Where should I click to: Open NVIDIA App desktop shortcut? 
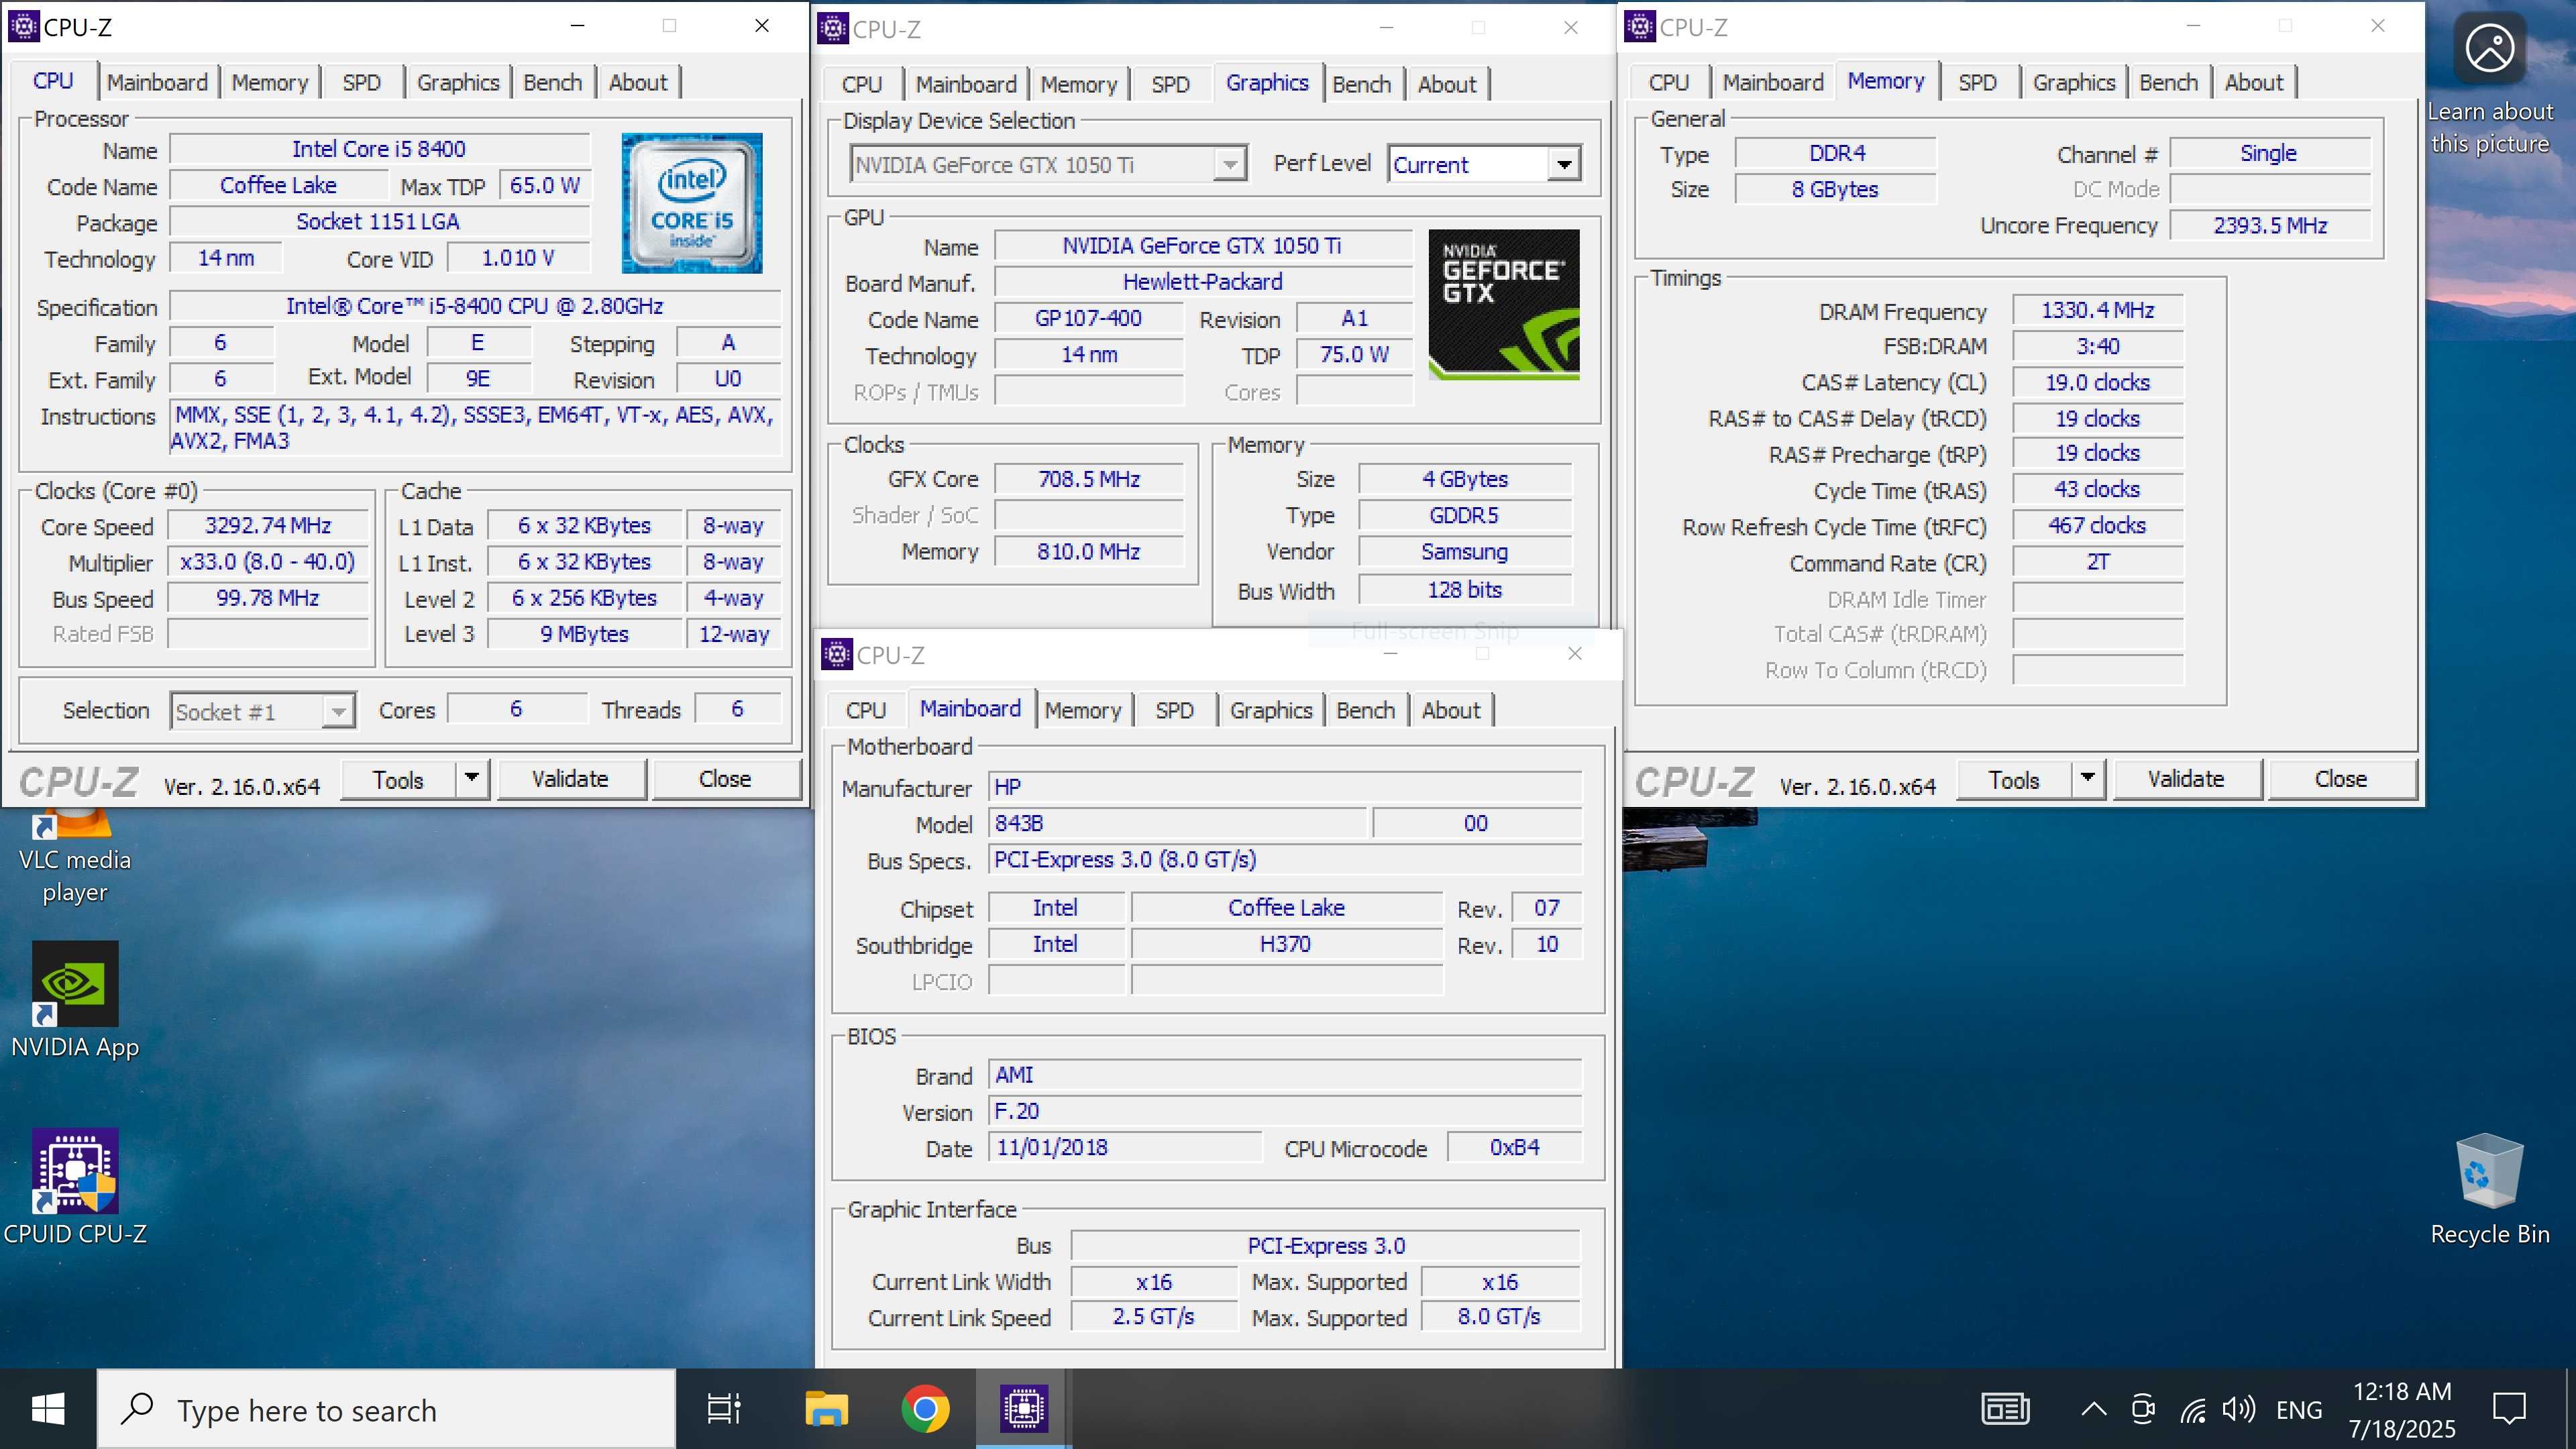pos(74,1000)
